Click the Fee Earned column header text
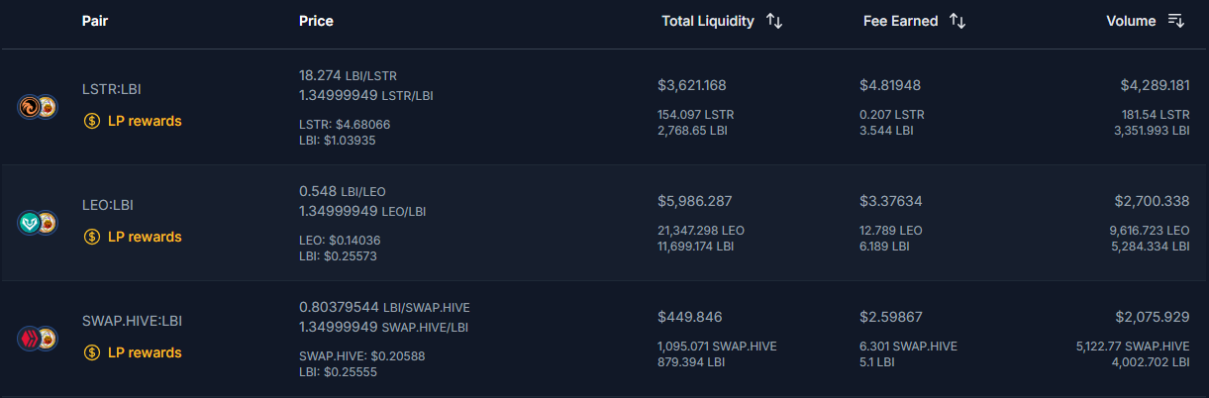 900,21
